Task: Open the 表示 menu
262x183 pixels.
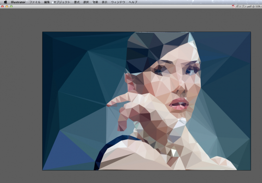Action: (x=105, y=2)
